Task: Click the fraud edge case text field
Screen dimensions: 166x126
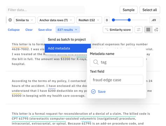Action: [x=117, y=80]
